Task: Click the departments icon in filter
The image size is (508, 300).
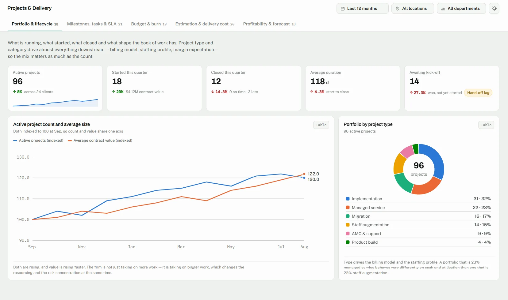Action: [443, 9]
